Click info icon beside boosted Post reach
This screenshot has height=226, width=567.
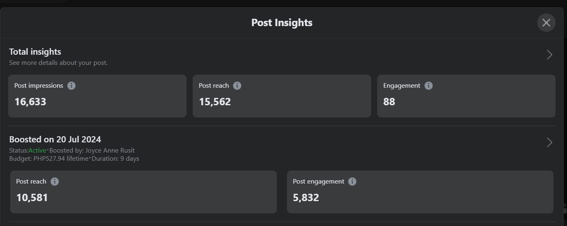55,182
